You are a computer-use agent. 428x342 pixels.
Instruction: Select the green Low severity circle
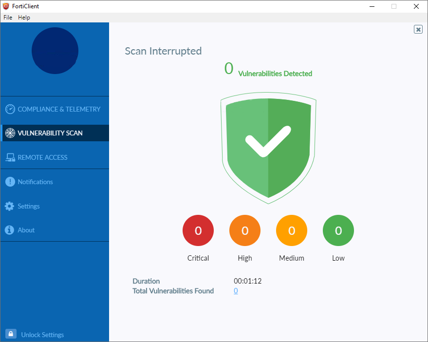338,230
